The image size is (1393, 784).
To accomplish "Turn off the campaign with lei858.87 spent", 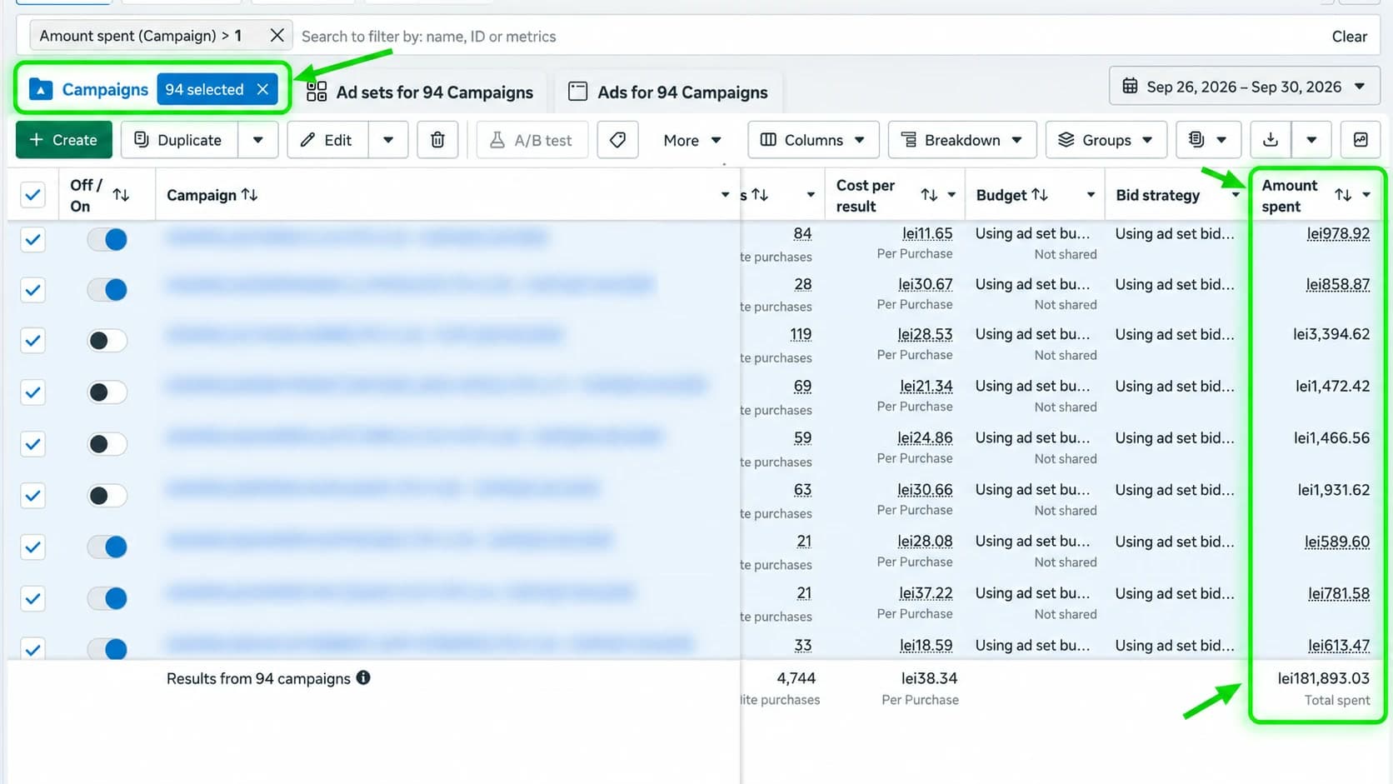I will 107,289.
